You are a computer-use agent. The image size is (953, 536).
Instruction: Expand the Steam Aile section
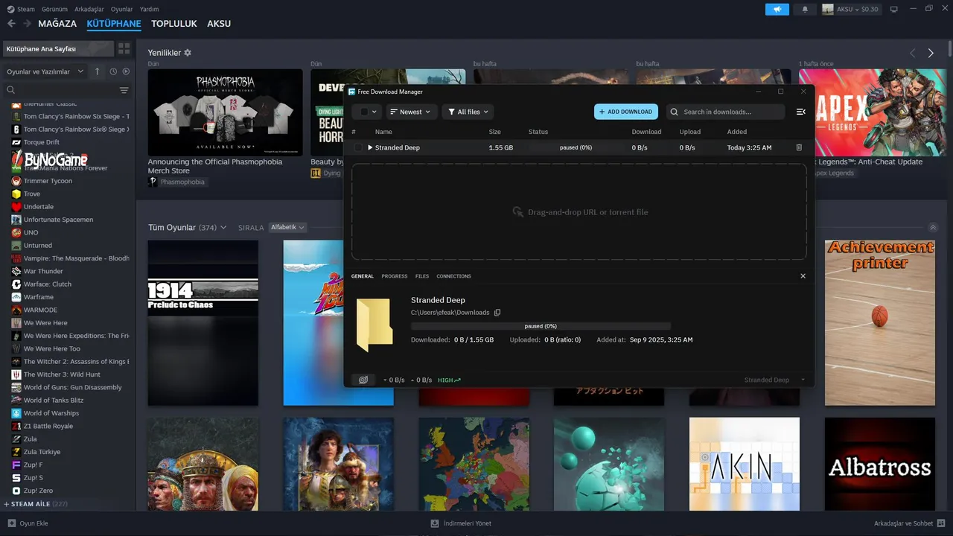click(x=36, y=504)
